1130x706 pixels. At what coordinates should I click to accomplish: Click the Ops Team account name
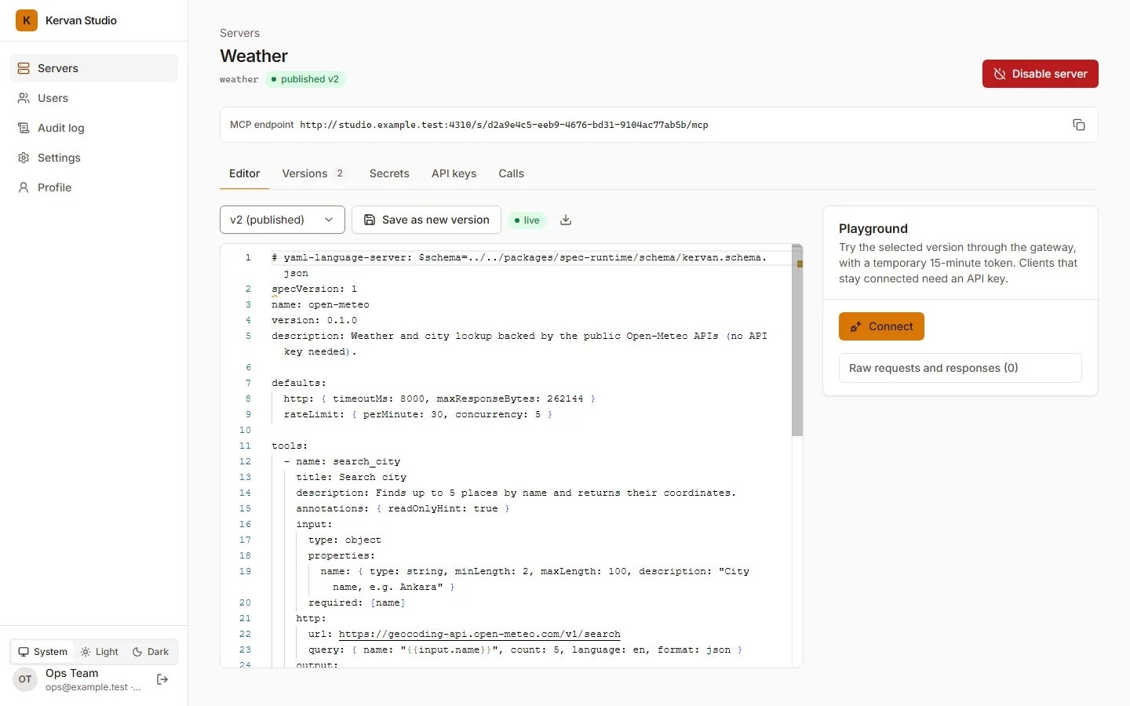pos(72,673)
